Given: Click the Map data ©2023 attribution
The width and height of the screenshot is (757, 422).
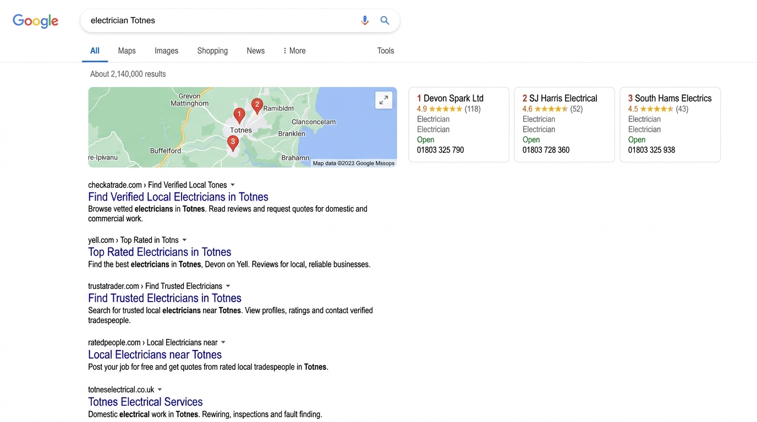Looking at the screenshot, I should [354, 163].
